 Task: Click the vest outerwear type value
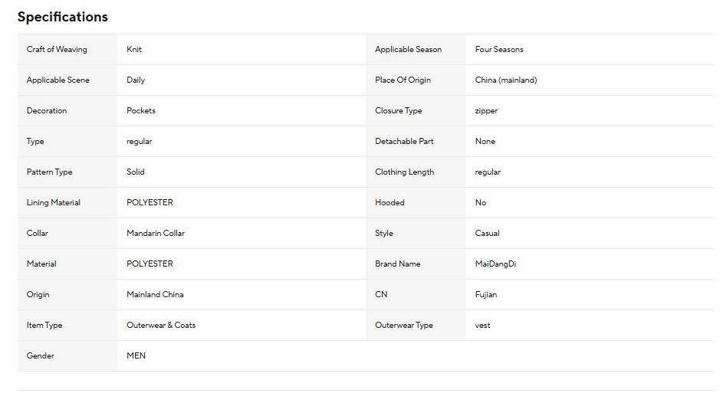point(482,325)
